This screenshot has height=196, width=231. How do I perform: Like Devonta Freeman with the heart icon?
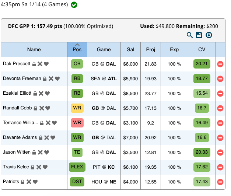coord(57,79)
